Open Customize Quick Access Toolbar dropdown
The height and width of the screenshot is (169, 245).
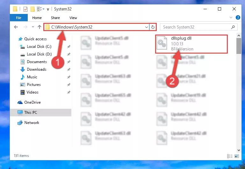[48, 10]
